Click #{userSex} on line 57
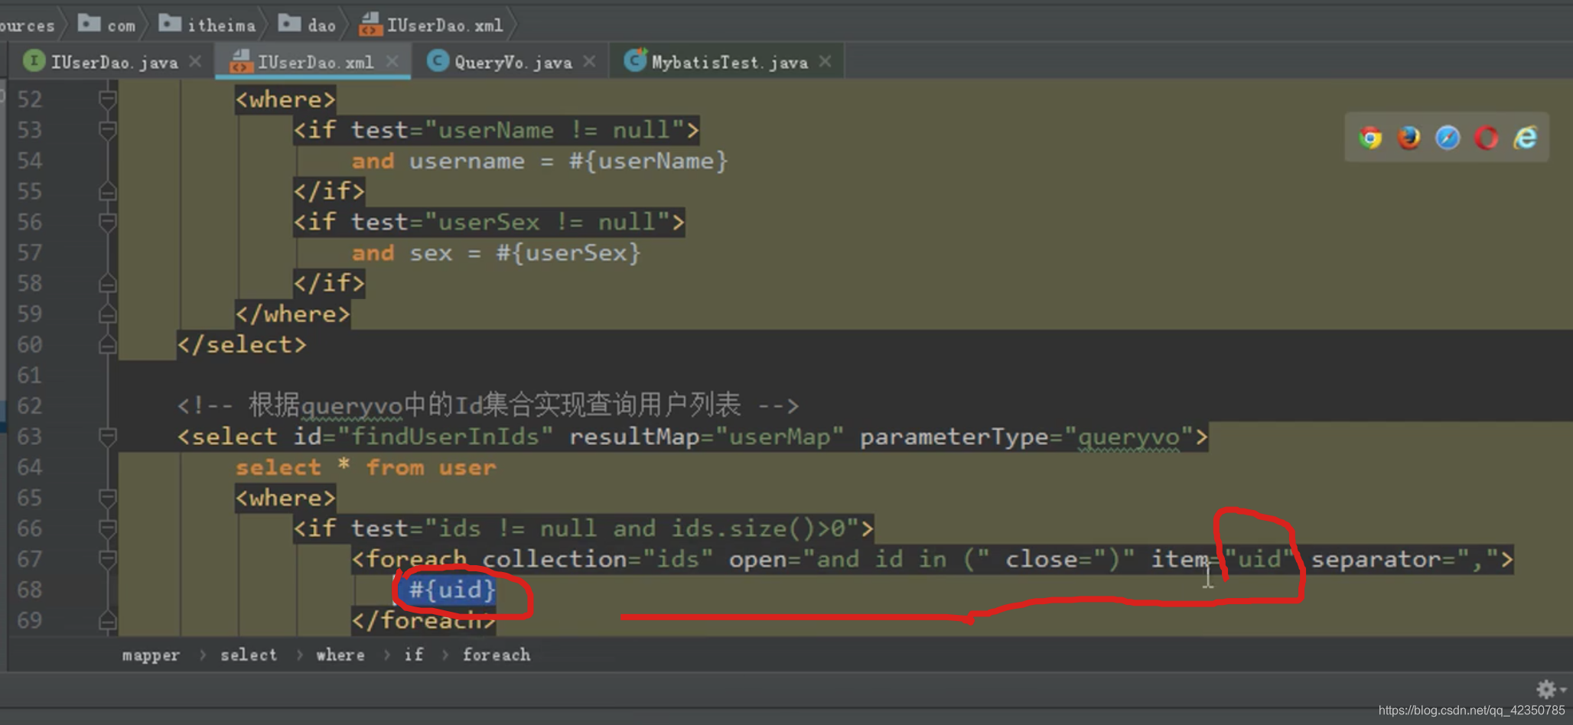The width and height of the screenshot is (1573, 725). tap(568, 253)
